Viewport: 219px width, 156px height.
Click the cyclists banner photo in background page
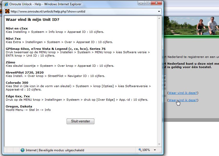point(191,26)
